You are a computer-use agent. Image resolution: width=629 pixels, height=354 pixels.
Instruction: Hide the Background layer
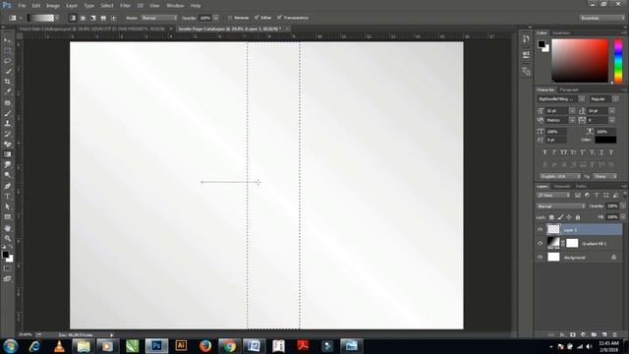540,257
